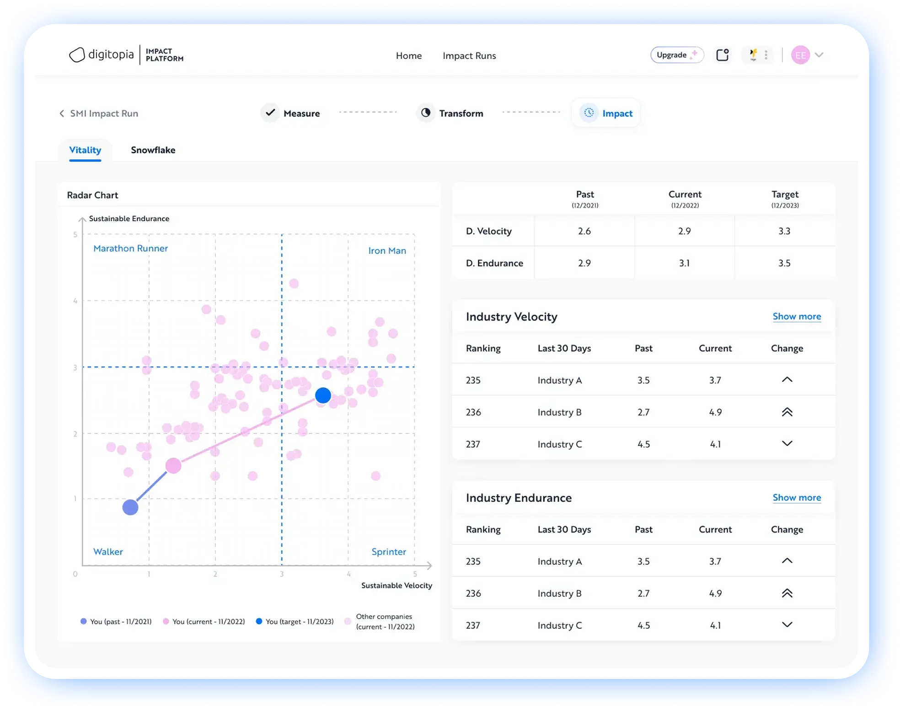The image size is (900, 710).
Task: Click Industry C down arrow in Endurance
Action: point(787,625)
